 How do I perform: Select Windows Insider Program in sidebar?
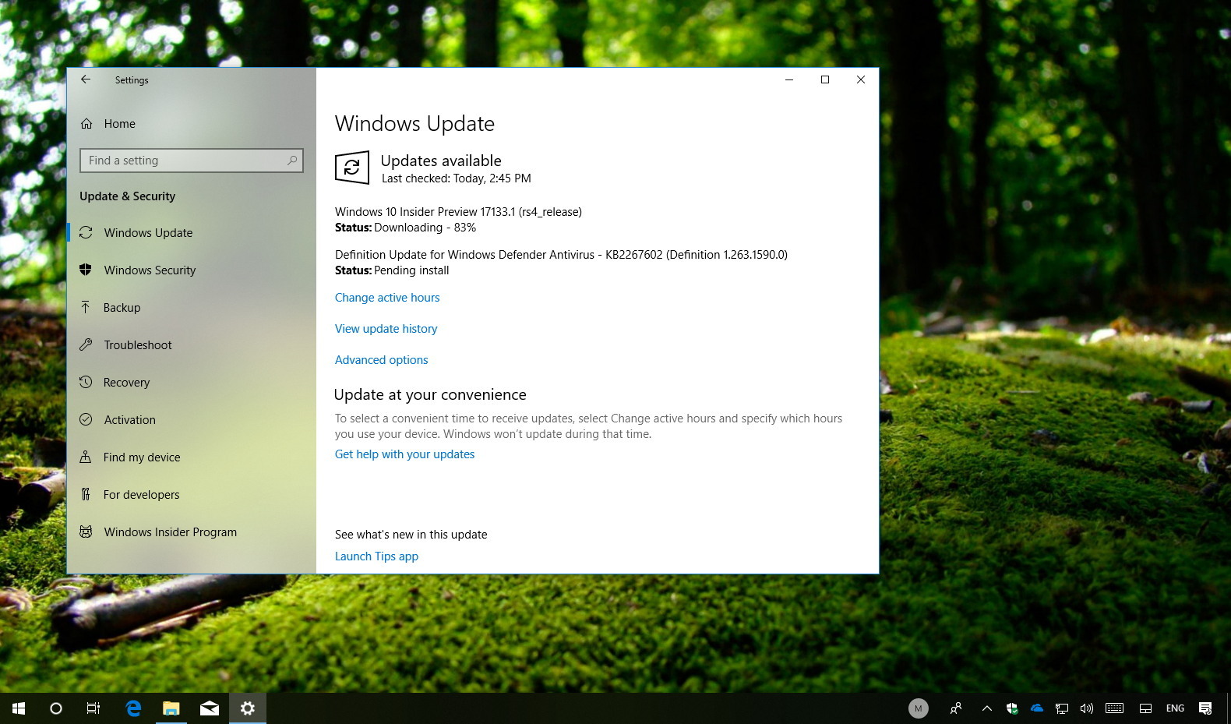point(170,532)
